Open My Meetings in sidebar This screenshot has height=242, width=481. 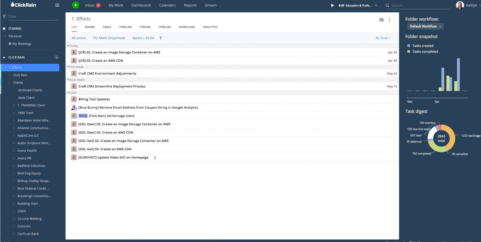pos(22,44)
